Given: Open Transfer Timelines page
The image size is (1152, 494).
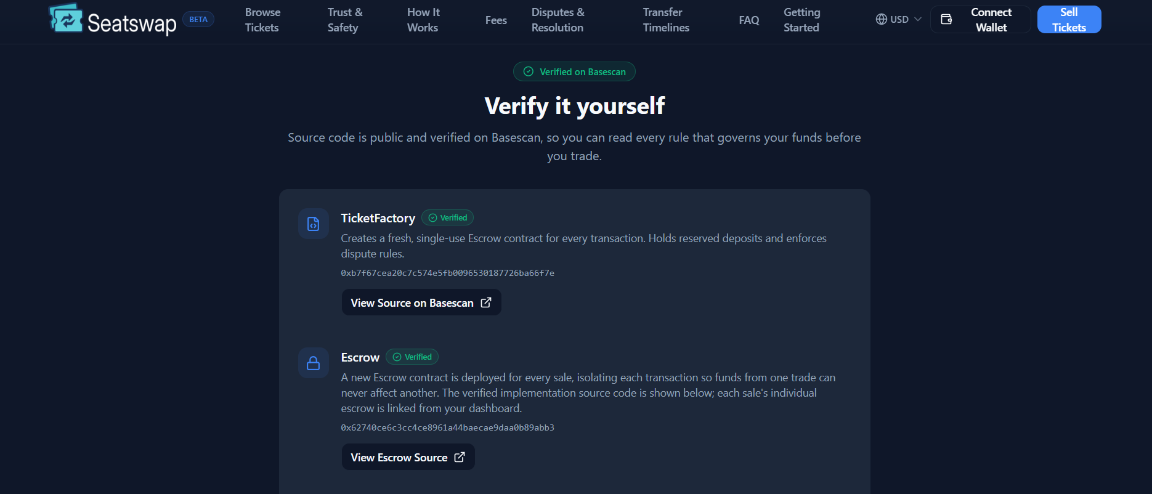Looking at the screenshot, I should (666, 20).
